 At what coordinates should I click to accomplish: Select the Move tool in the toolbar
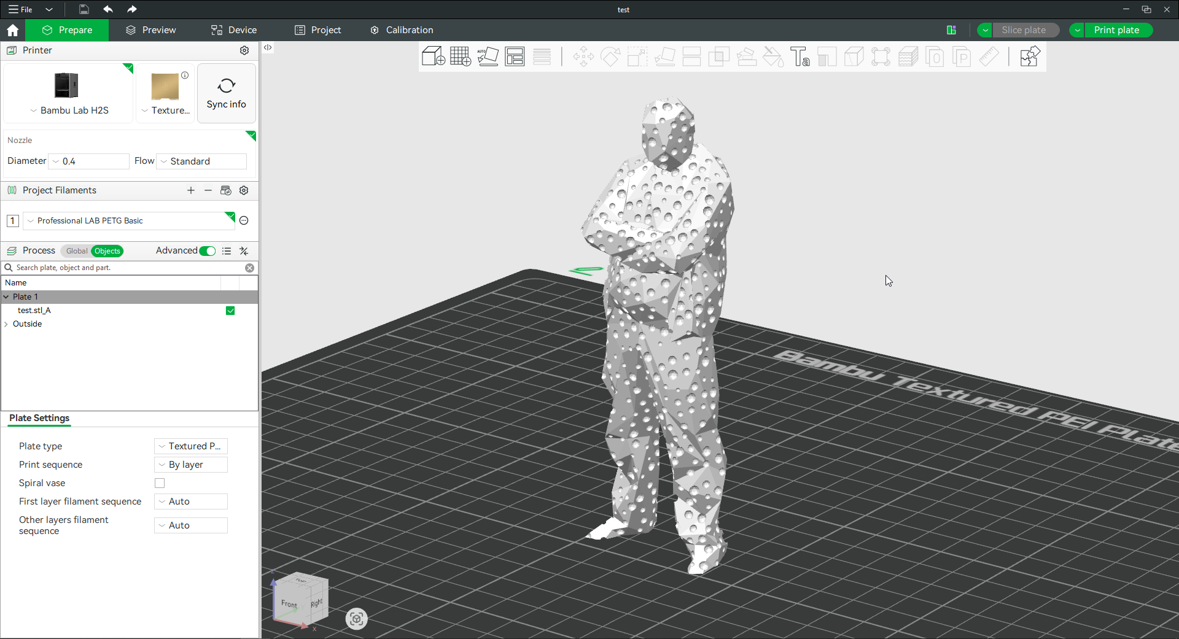click(x=583, y=56)
